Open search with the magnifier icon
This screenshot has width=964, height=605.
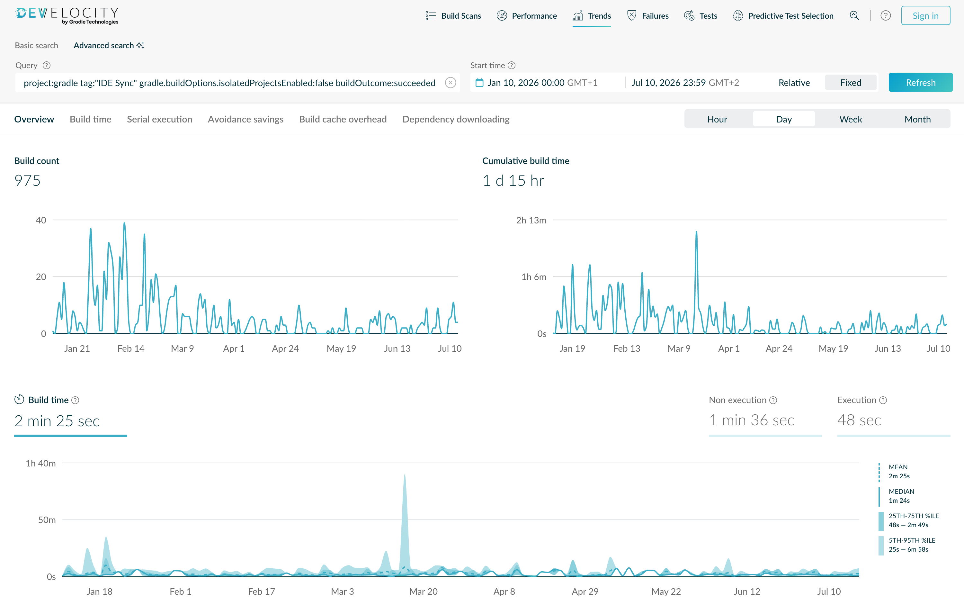click(x=854, y=16)
